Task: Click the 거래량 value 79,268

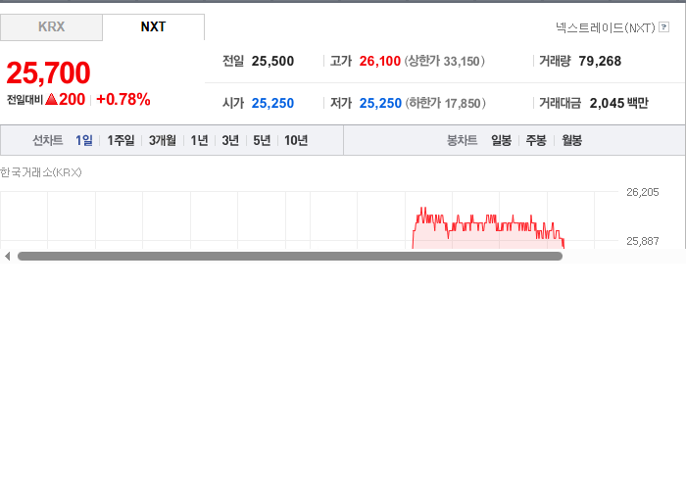Action: (x=600, y=61)
